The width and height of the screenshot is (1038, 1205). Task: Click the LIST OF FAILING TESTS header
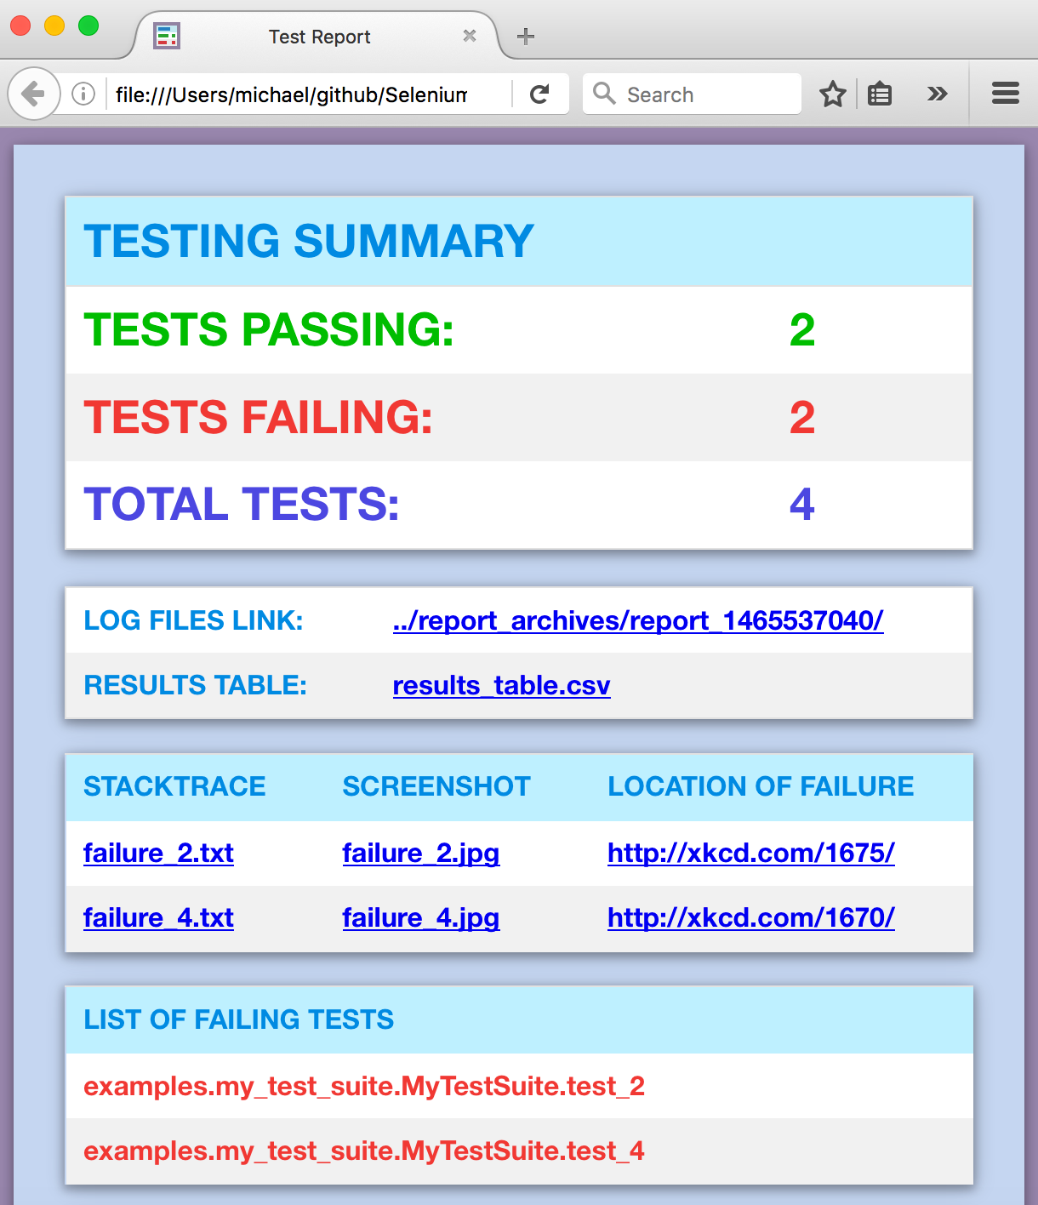[239, 1019]
